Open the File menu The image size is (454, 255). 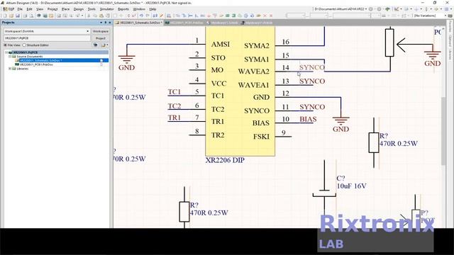(20, 9)
